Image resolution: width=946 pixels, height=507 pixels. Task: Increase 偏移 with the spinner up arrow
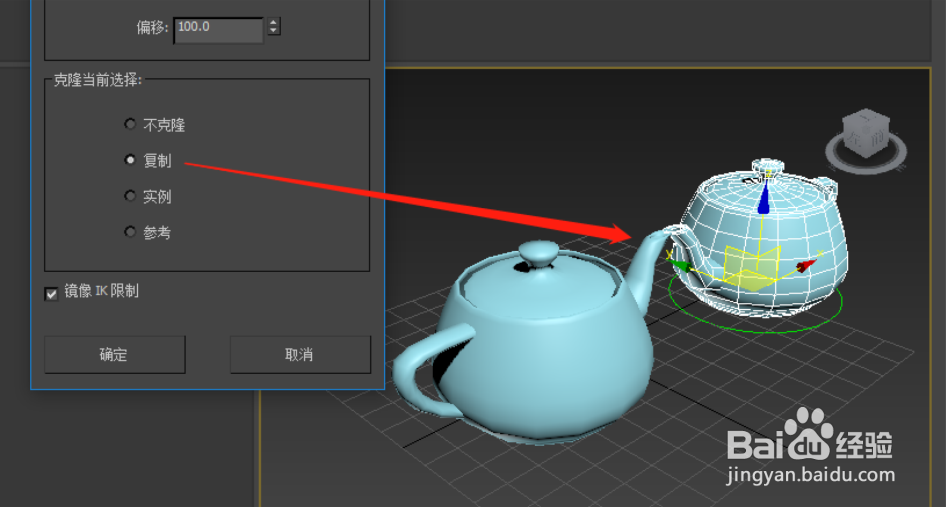click(273, 22)
